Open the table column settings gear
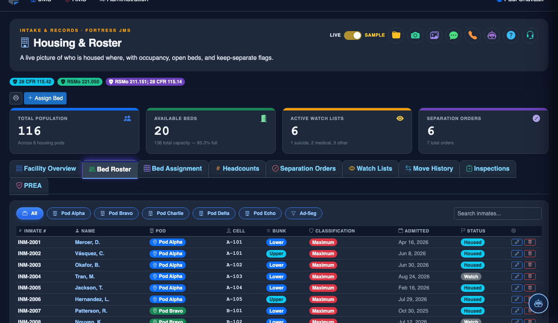Image resolution: width=558 pixels, height=323 pixels. coord(514,231)
